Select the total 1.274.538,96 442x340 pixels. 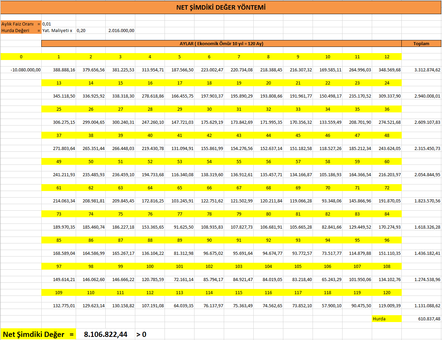(x=427, y=280)
